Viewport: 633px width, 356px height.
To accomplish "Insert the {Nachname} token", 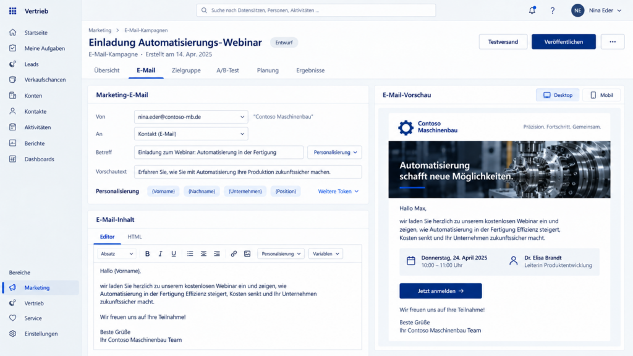I will tap(202, 192).
